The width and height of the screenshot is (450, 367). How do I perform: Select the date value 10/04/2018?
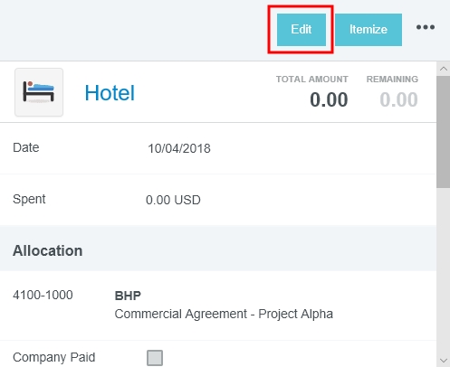click(179, 148)
